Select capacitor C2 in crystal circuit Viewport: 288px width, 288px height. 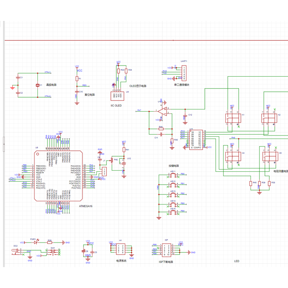[18, 93]
